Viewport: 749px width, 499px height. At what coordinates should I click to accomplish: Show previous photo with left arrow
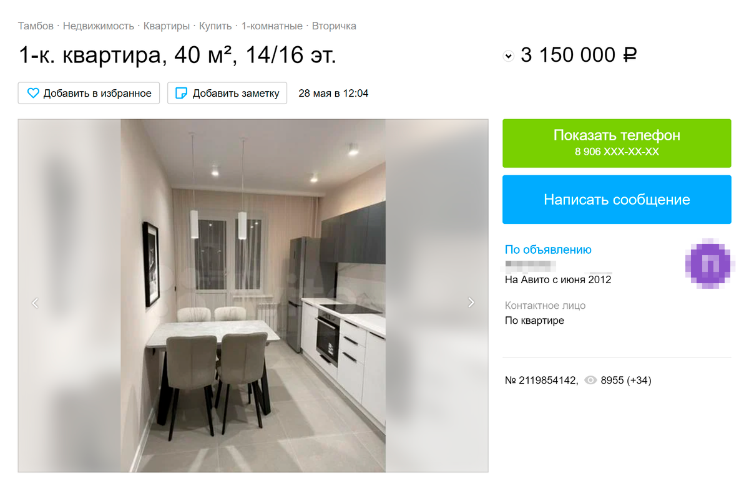(x=35, y=303)
